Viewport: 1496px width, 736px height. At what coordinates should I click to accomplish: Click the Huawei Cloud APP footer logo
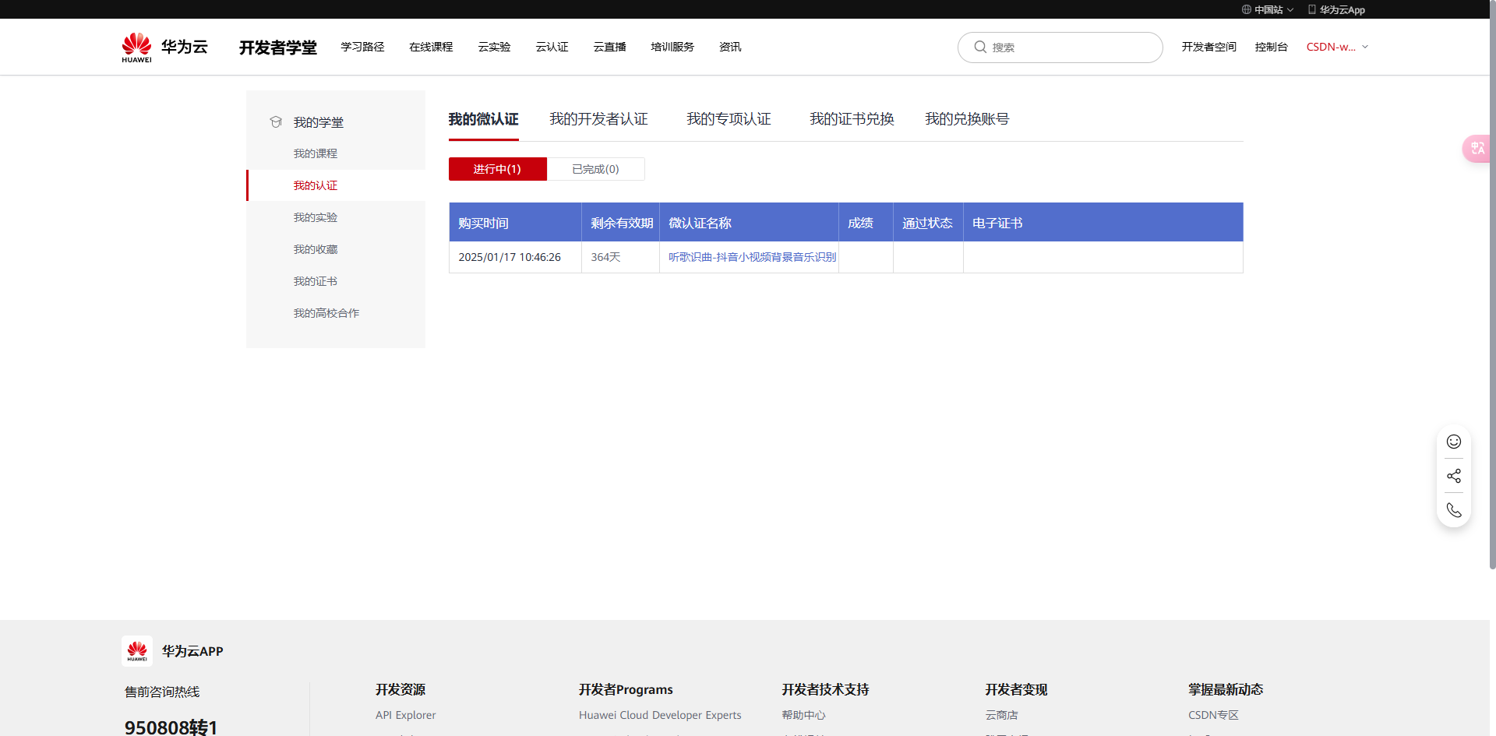(137, 651)
